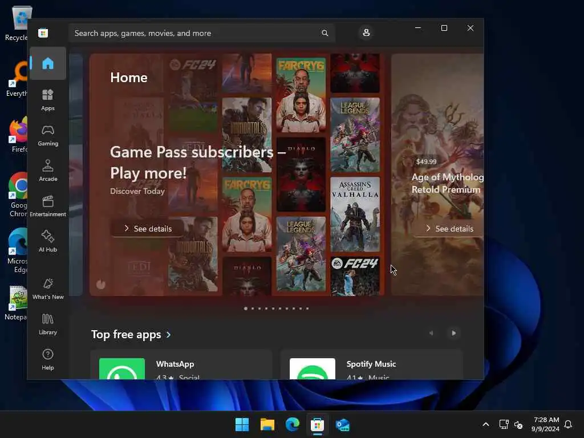Open Microsoft Edge from taskbar
This screenshot has height=438, width=584.
[x=293, y=424]
